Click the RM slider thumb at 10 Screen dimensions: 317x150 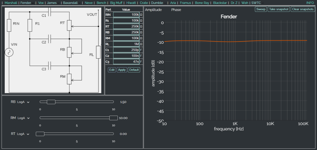coord(114,118)
